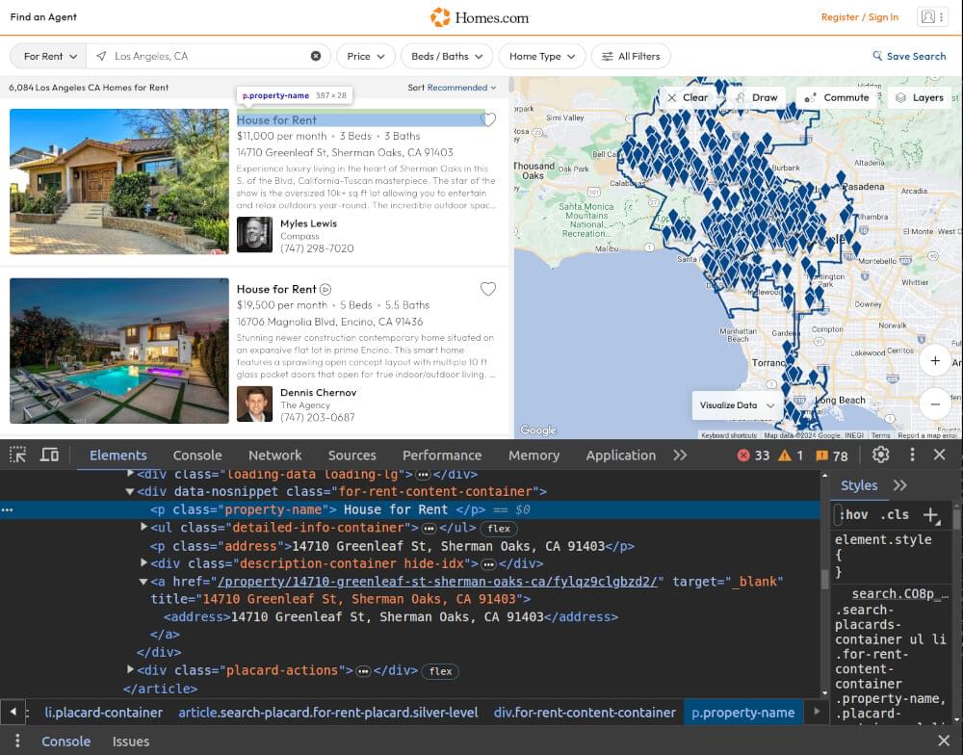Clear the Los Angeles search location text
The image size is (963, 755).
pyautogui.click(x=316, y=56)
